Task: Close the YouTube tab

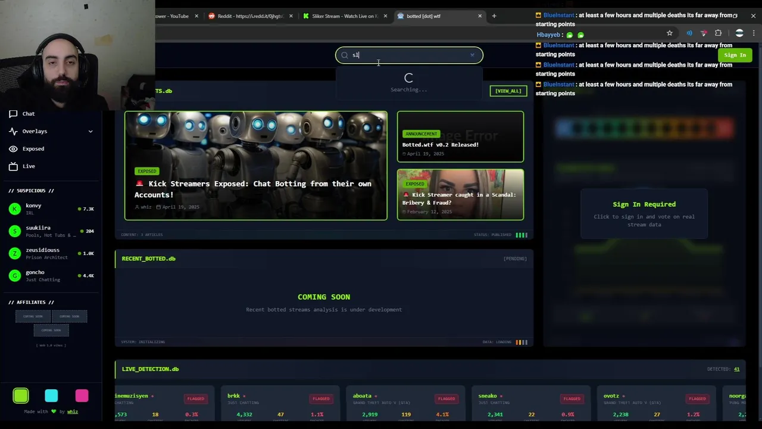Action: (196, 16)
